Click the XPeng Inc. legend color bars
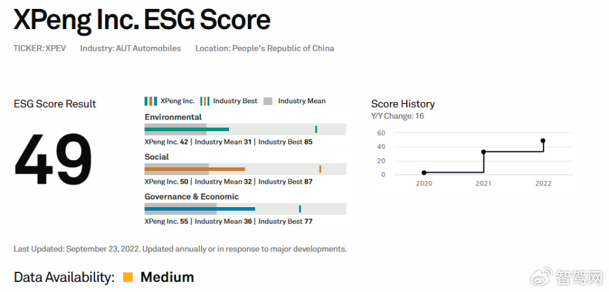 point(151,101)
